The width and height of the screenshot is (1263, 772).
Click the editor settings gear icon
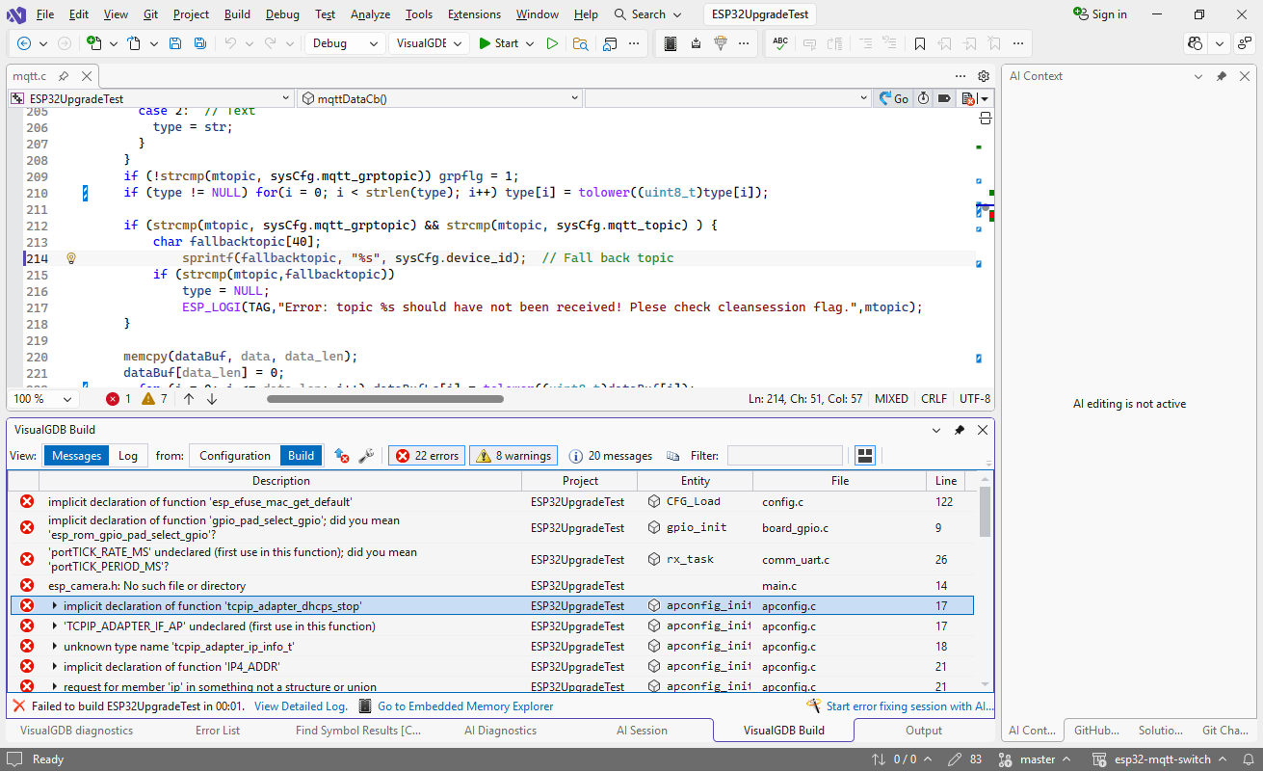click(x=984, y=76)
